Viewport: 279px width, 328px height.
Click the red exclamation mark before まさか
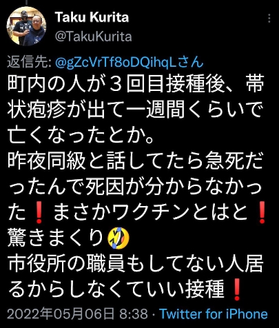coord(39,212)
